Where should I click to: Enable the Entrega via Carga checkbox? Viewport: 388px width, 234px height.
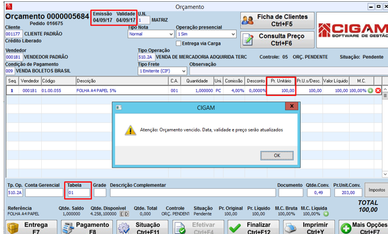[178, 44]
